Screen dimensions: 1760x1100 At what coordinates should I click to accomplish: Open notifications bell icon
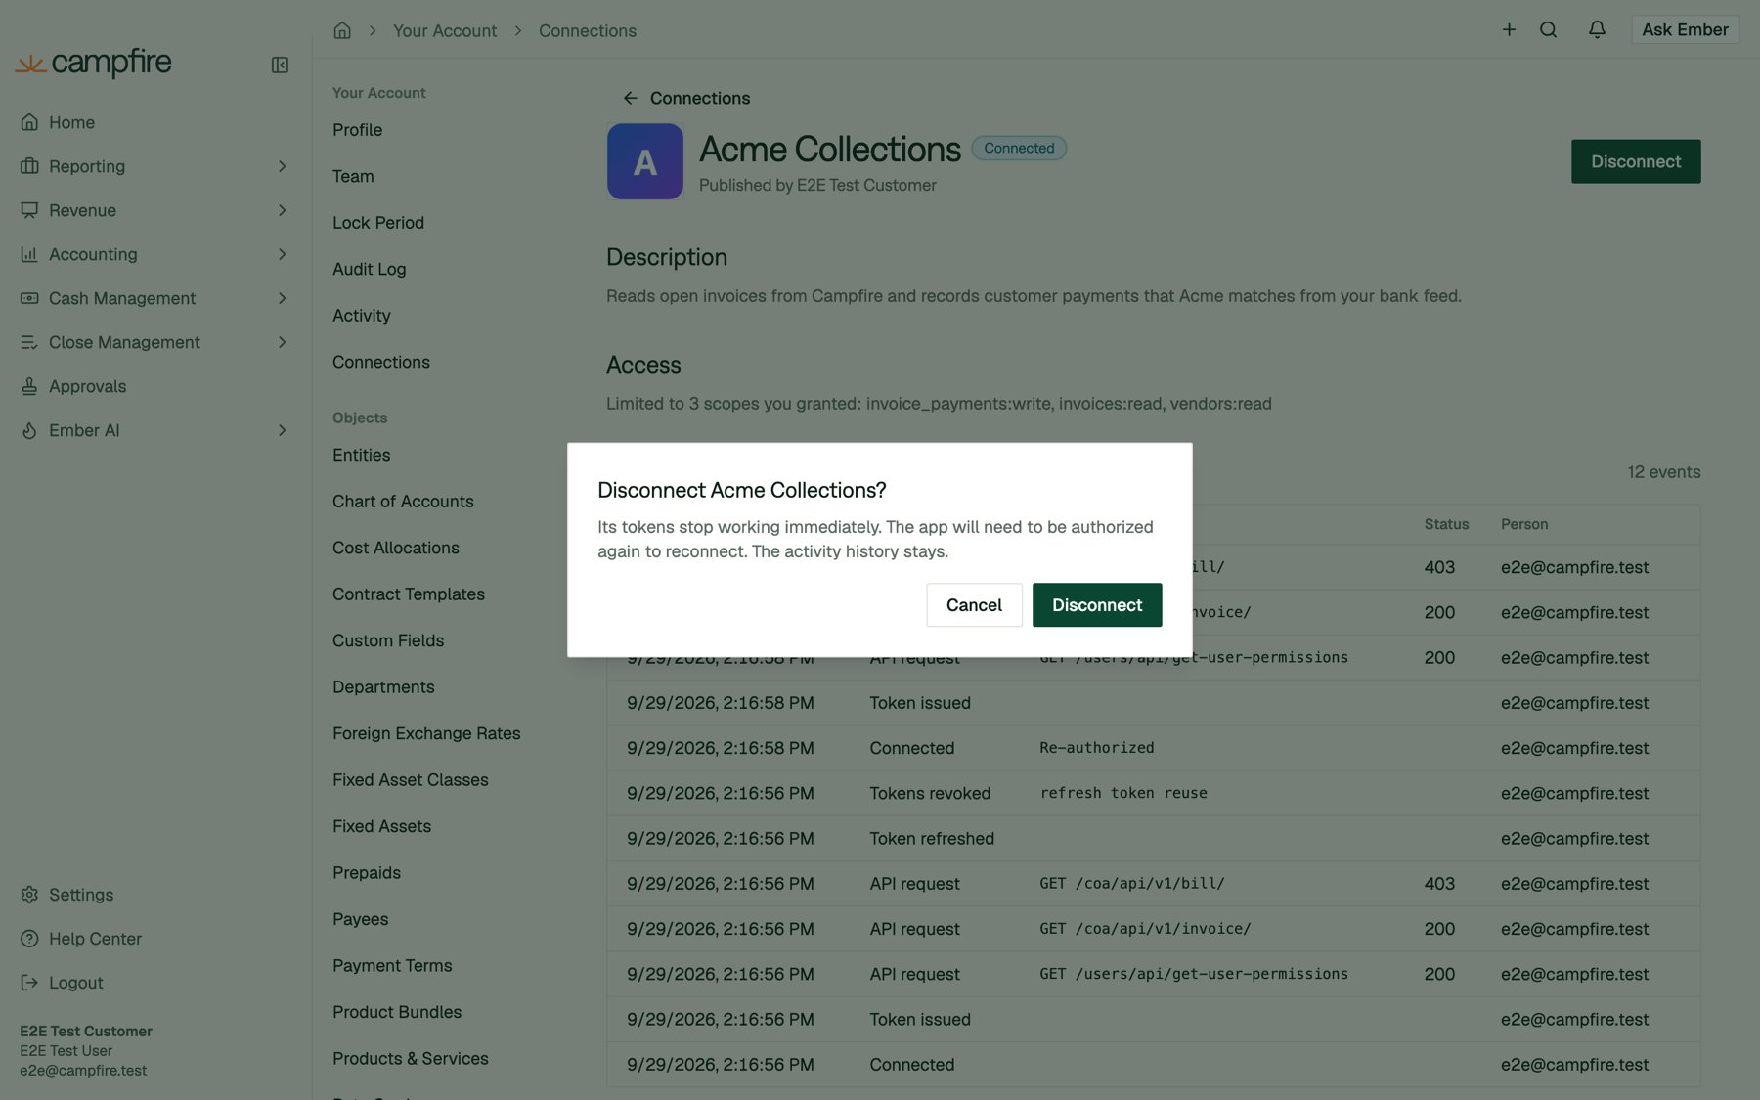click(1597, 29)
